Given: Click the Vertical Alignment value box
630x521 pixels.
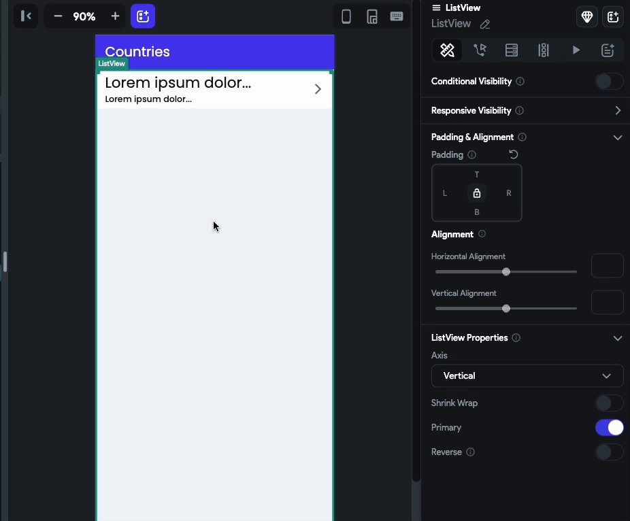Looking at the screenshot, I should [x=607, y=302].
